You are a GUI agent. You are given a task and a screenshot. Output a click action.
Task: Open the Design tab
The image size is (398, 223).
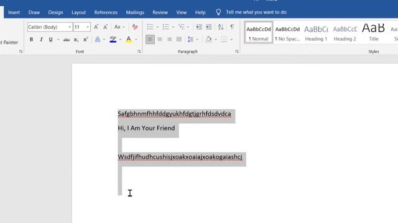pyautogui.click(x=55, y=12)
